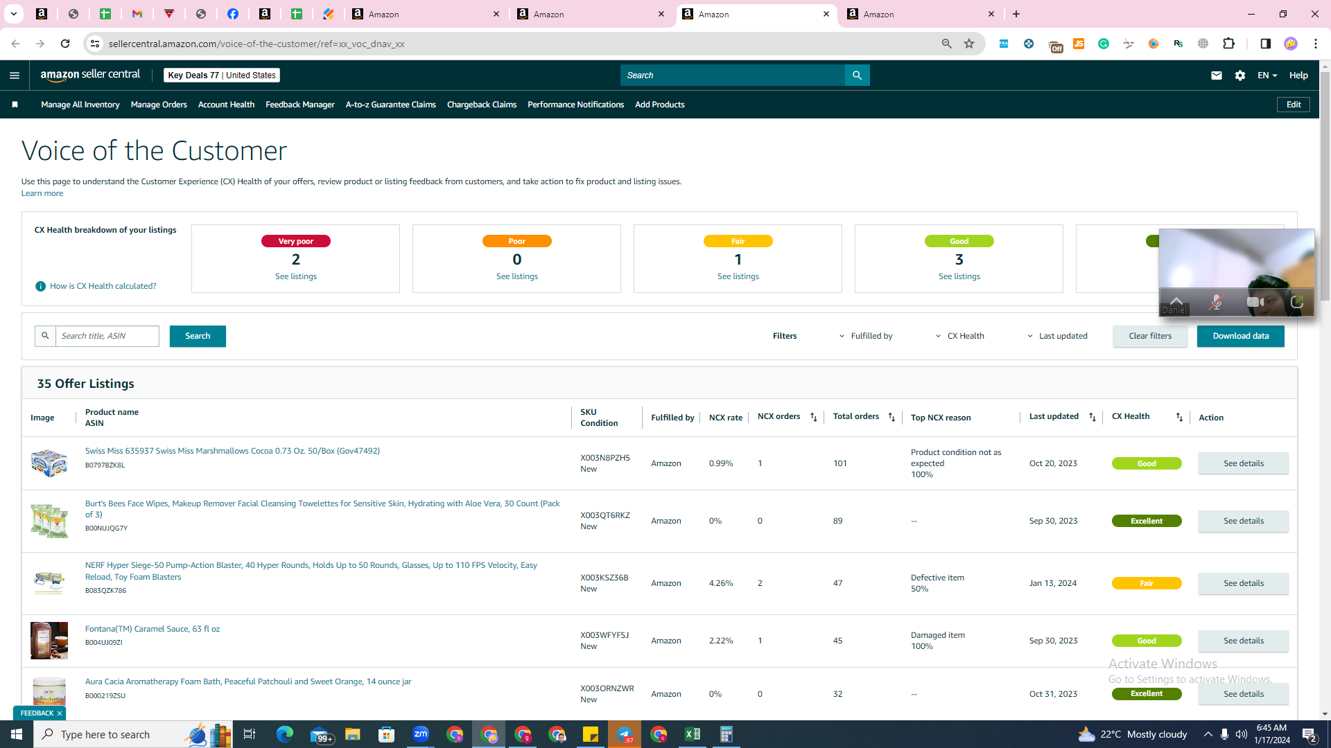View site information icon in address bar
The width and height of the screenshot is (1331, 748).
pos(95,44)
